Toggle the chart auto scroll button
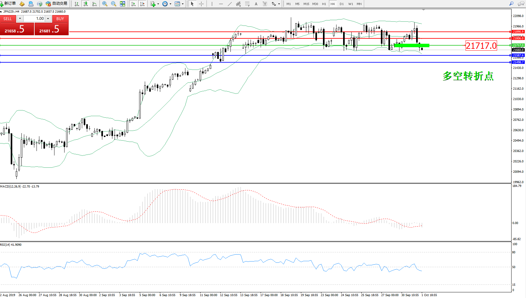Screen dimensions: 526x298 133,4
